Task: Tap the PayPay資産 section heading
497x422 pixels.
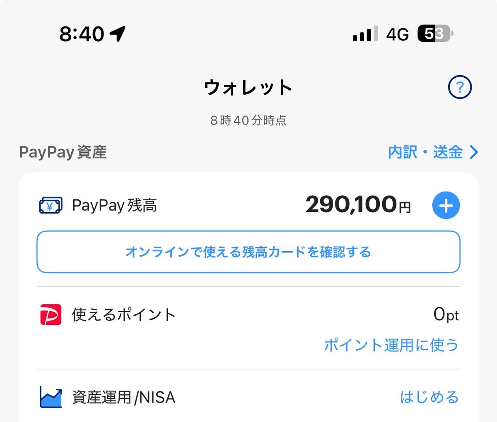Action: [63, 152]
